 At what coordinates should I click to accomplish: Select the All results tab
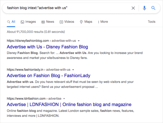11,22
